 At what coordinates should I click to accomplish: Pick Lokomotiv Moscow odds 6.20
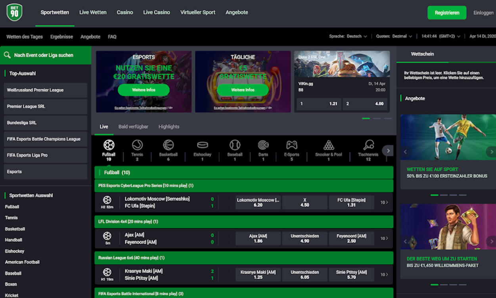point(258,202)
